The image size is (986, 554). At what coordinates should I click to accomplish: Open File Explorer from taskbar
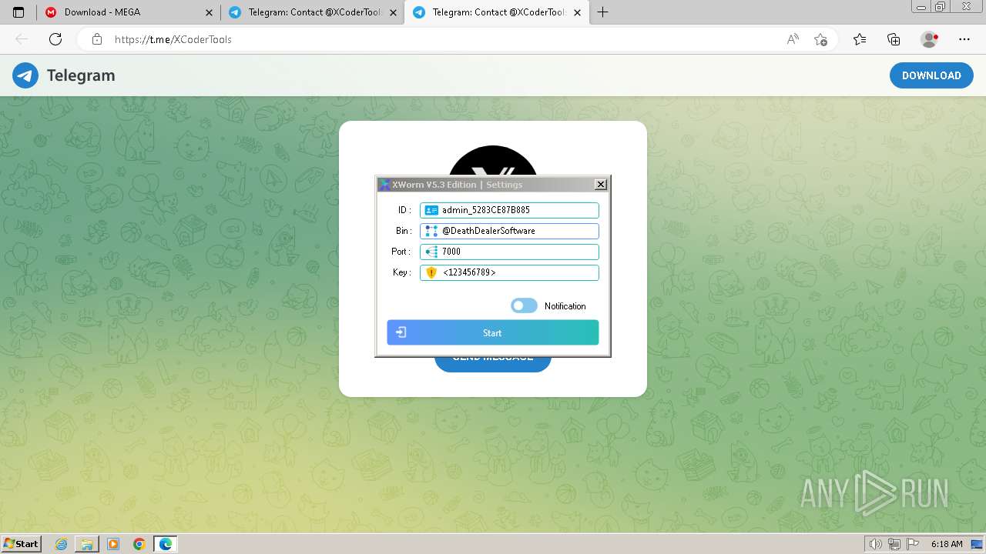tap(87, 544)
